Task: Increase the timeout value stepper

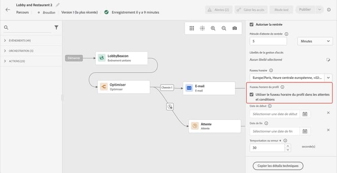Action: tap(288, 146)
